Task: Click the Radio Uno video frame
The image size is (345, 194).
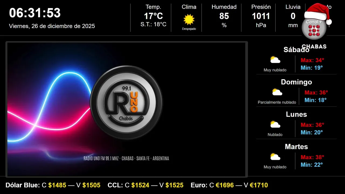Action: coord(126,109)
